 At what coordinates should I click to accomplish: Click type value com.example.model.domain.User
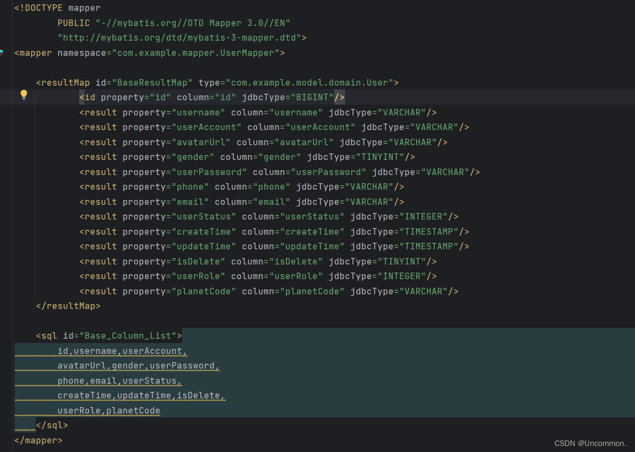point(310,82)
